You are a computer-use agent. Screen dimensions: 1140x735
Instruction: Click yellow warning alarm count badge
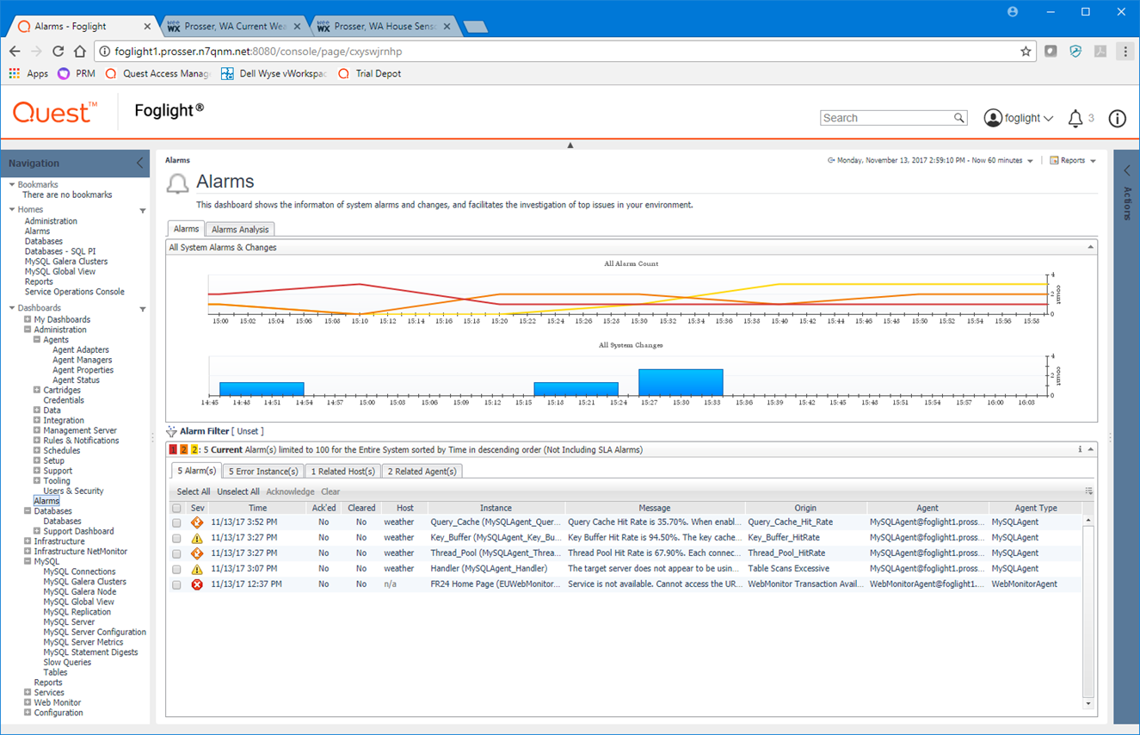(x=194, y=449)
